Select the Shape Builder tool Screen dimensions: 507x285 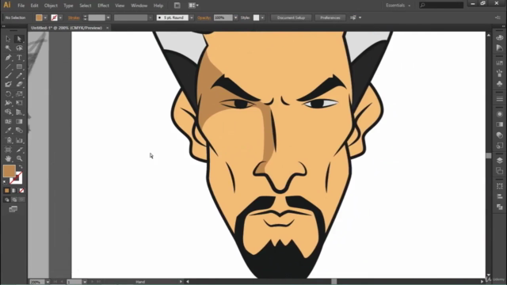[x=8, y=112]
